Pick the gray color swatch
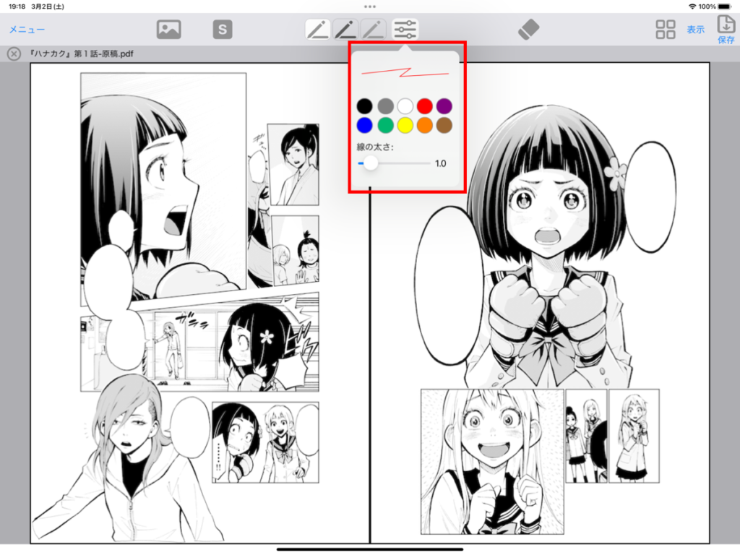The height and width of the screenshot is (555, 740). coord(385,106)
